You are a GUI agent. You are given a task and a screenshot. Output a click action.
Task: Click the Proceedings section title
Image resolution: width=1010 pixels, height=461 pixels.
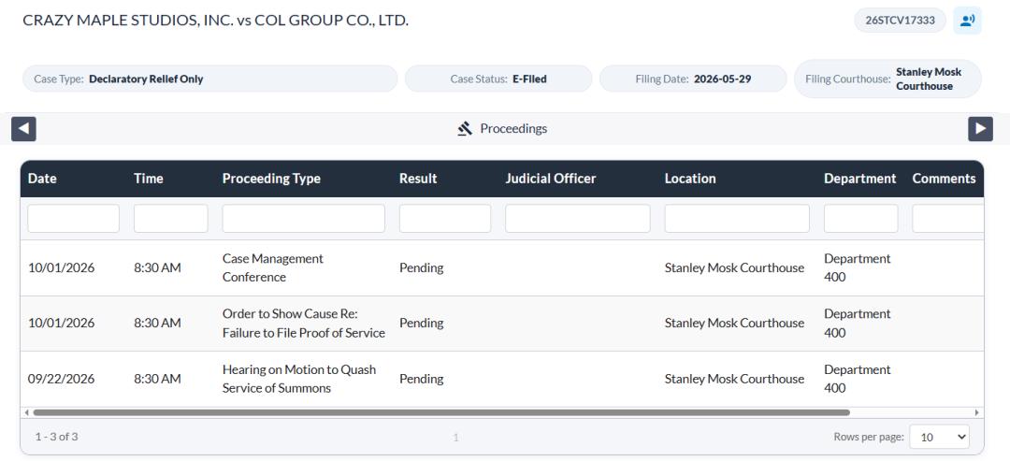pos(513,129)
